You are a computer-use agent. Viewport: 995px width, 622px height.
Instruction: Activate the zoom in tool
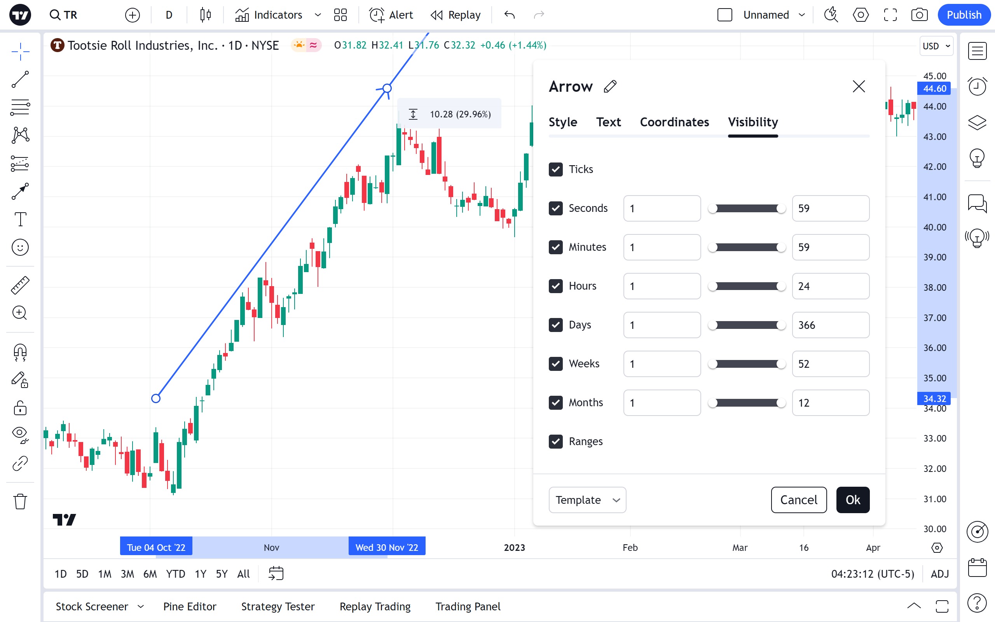tap(20, 313)
